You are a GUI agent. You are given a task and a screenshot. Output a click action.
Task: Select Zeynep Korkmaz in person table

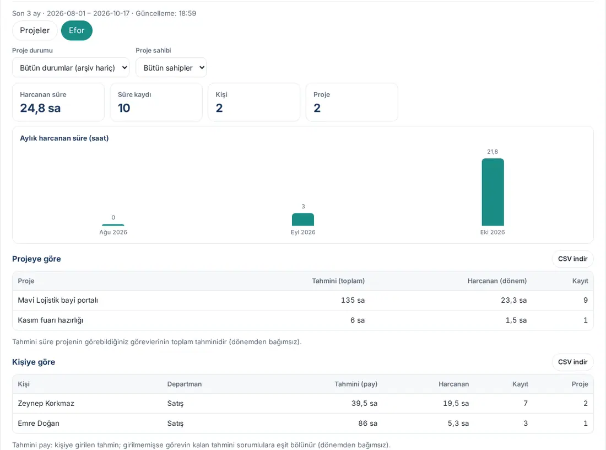pyautogui.click(x=46, y=403)
